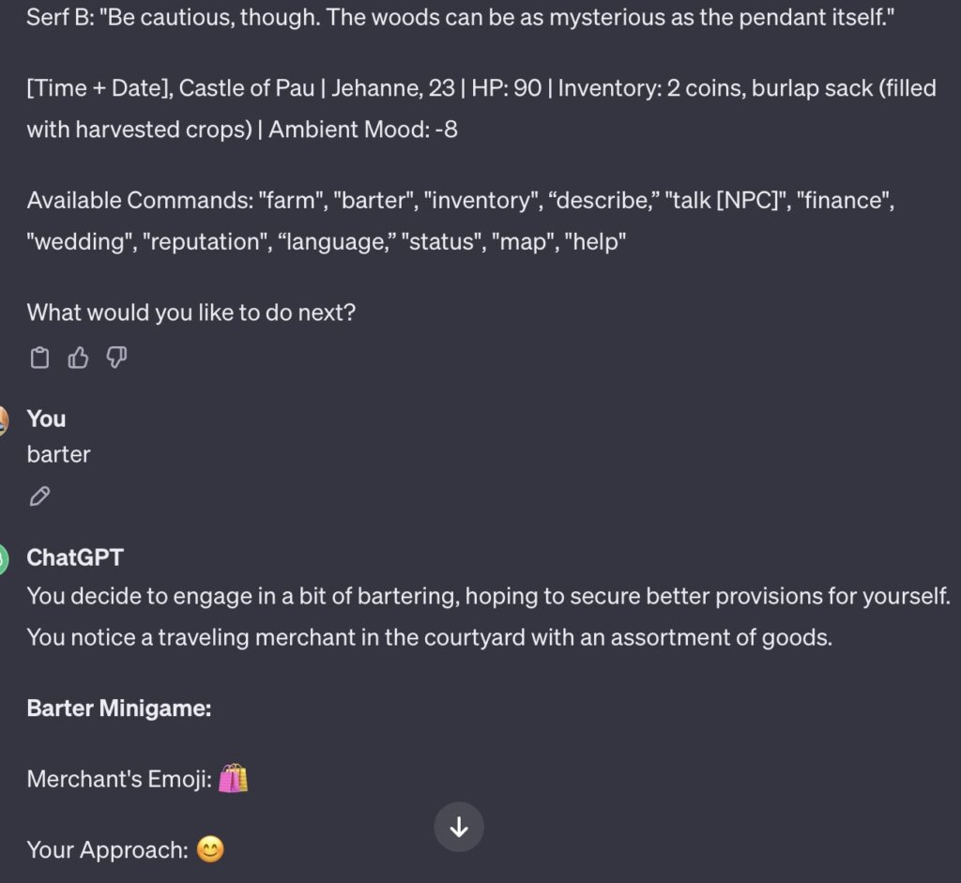Click the "What would you like to do next?" line
Viewport: 961px width, 883px height.
pyautogui.click(x=191, y=312)
